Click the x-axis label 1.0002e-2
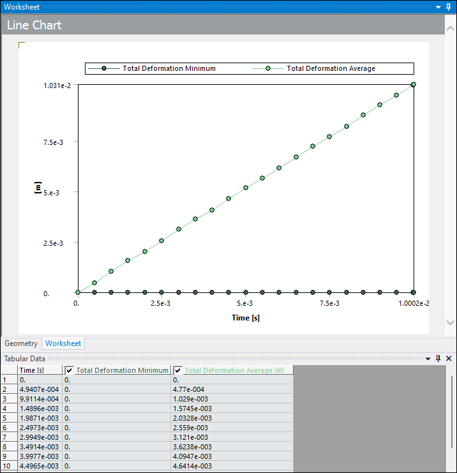 (x=414, y=303)
